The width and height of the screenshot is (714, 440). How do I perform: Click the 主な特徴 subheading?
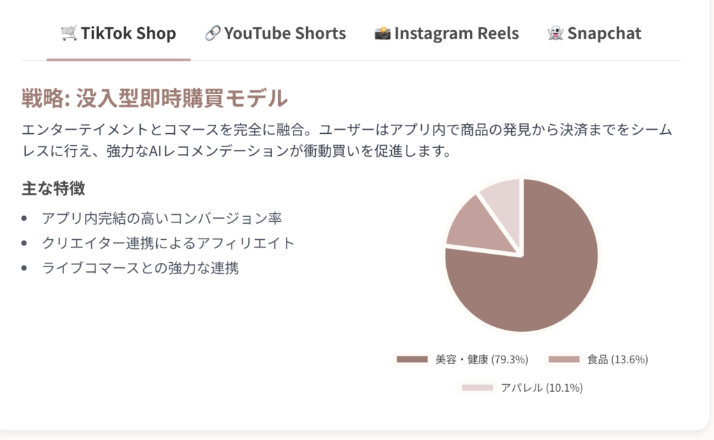click(x=53, y=188)
